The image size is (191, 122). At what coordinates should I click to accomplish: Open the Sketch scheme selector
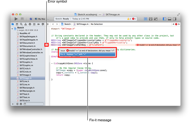31,19
